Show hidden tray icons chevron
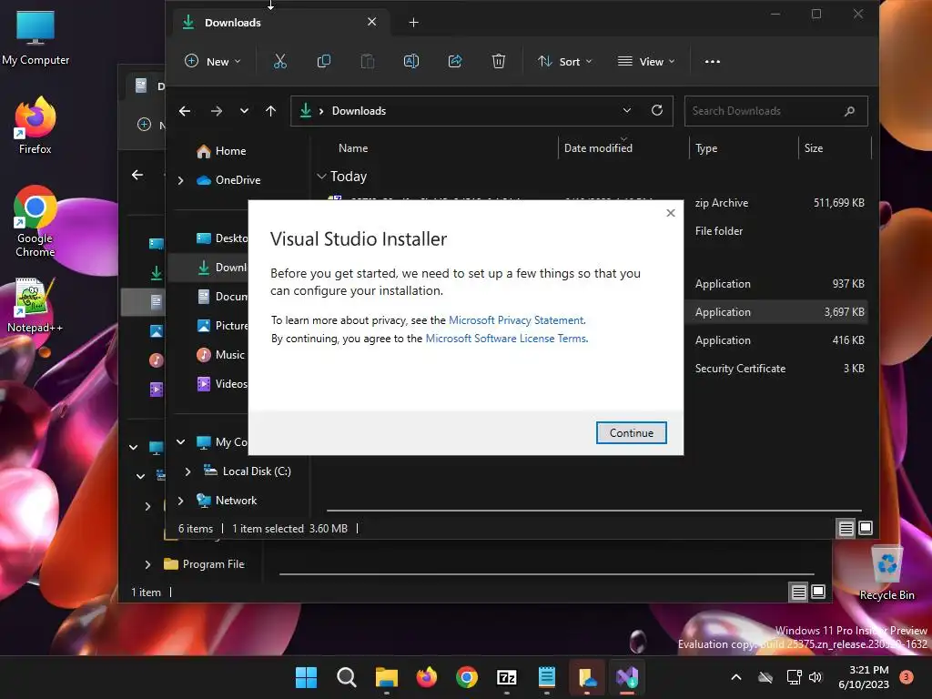The height and width of the screenshot is (699, 932). click(735, 677)
